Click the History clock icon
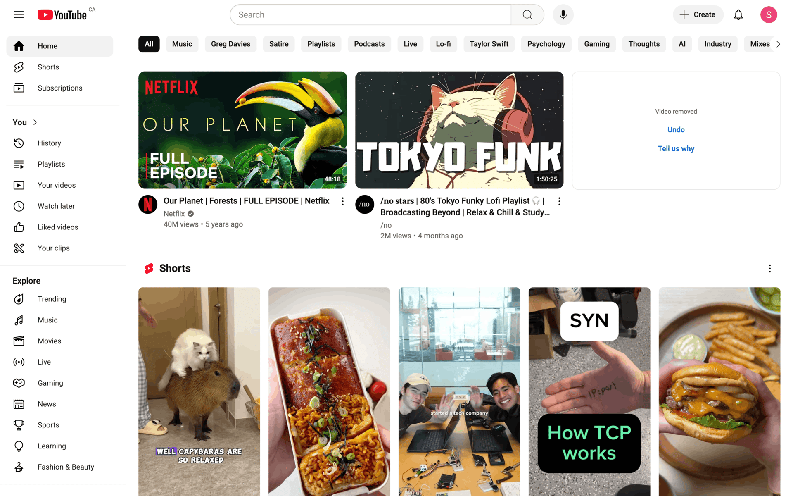793x496 pixels. (19, 143)
